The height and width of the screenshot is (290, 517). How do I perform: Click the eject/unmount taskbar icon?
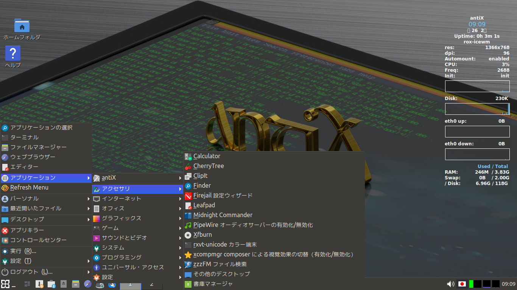coord(64,284)
